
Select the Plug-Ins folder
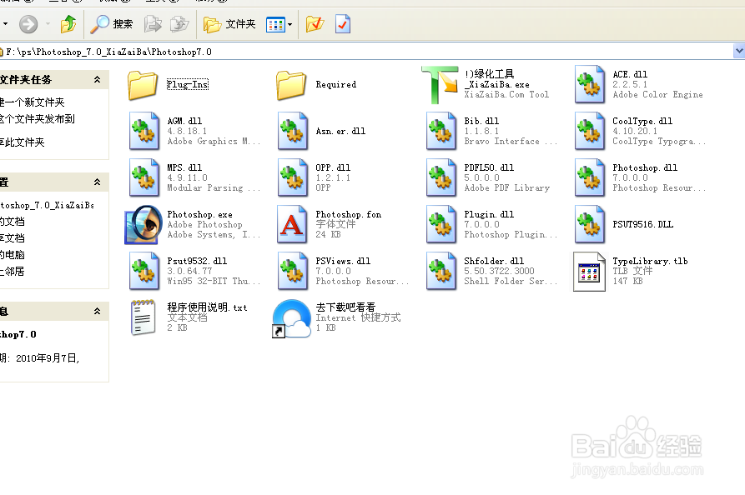[143, 86]
